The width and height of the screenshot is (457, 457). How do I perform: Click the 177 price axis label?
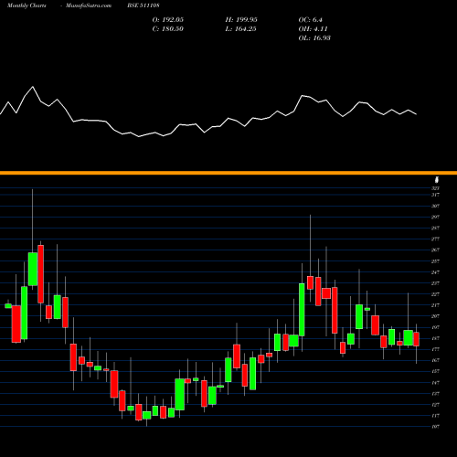click(x=435, y=349)
